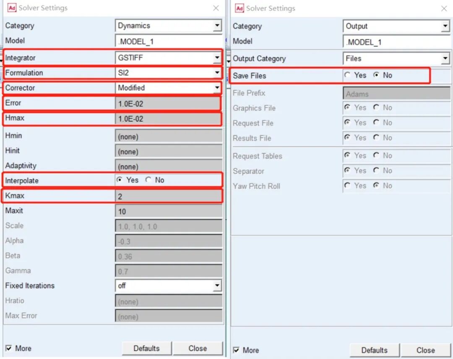Click the Hinit input field
The image size is (453, 359).
point(169,151)
